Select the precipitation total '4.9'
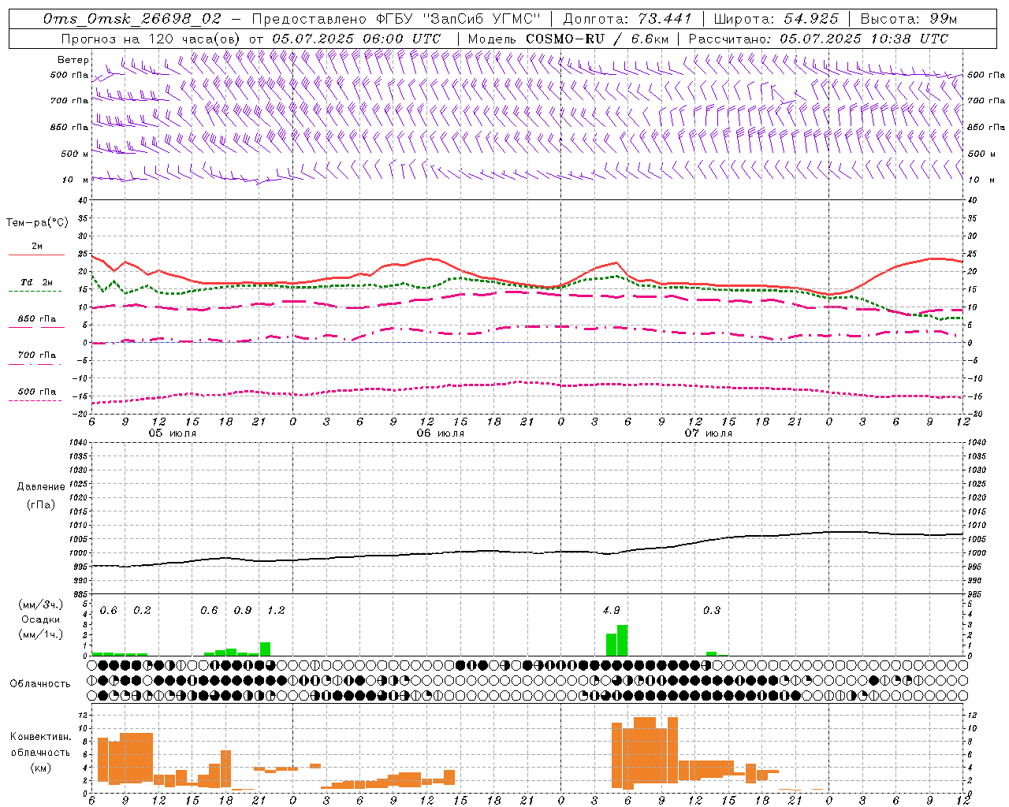The image size is (1009, 807). click(611, 610)
